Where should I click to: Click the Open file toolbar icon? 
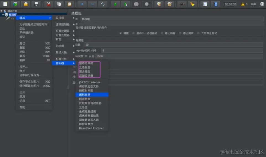coord(26,4)
